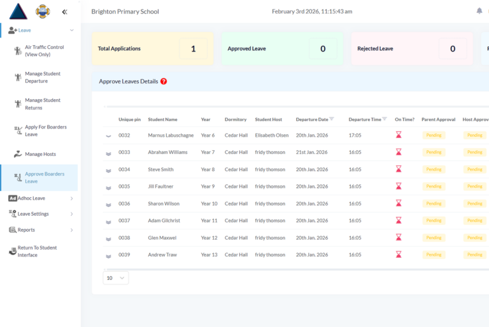Image resolution: width=489 pixels, height=327 pixels.
Task: Open the Approved Leave summary card
Action: (x=283, y=48)
